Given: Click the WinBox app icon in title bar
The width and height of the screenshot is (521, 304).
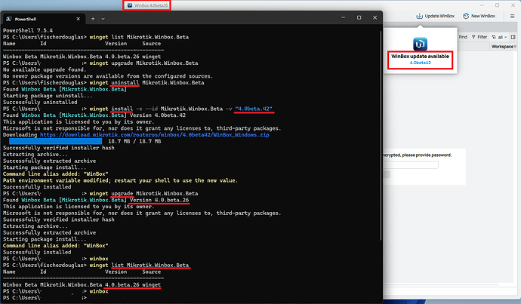Looking at the screenshot, I should tap(130, 5).
